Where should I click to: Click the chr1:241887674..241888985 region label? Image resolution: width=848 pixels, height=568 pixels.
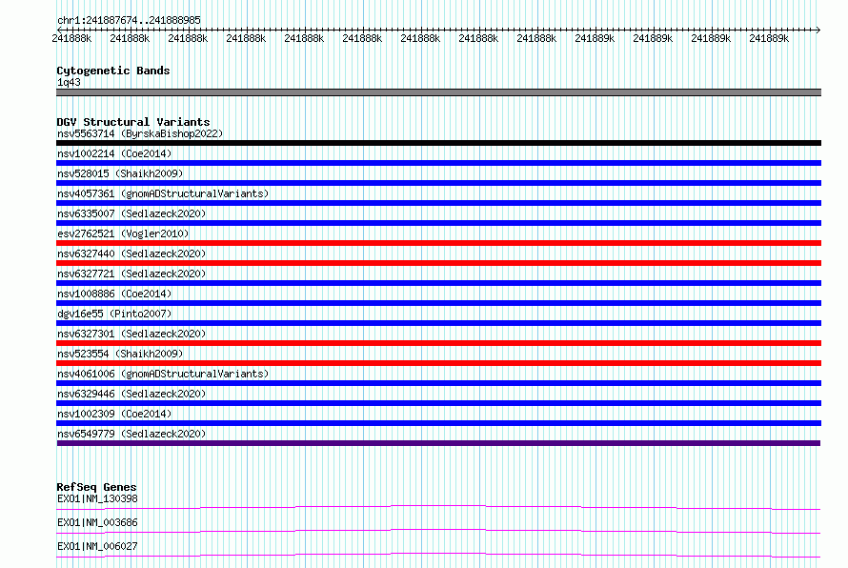[x=129, y=20]
